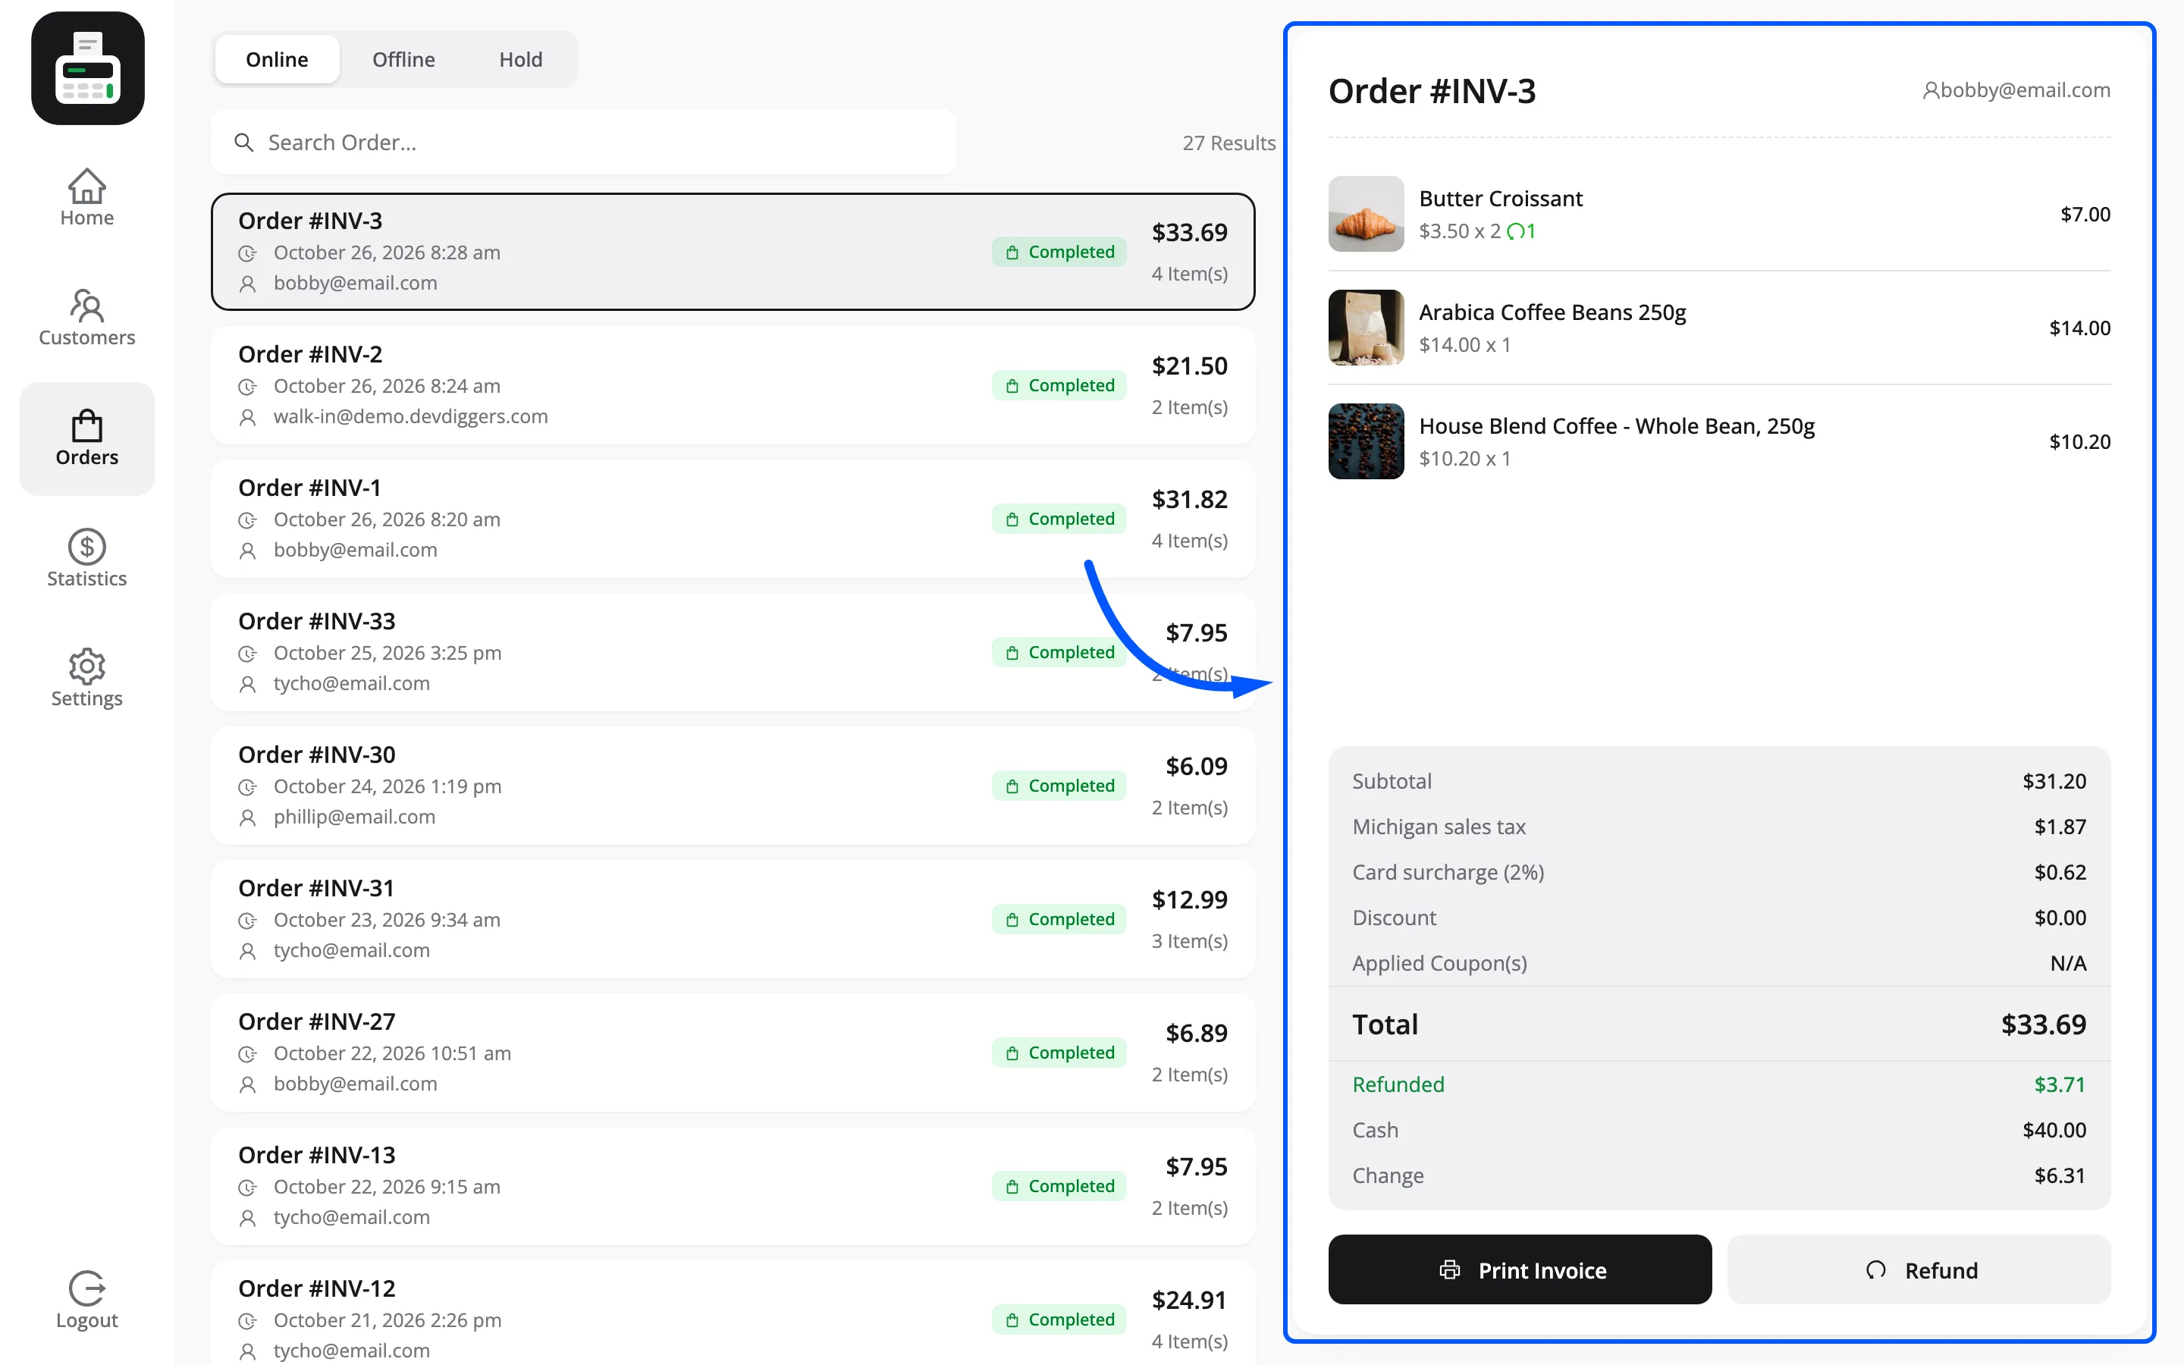
Task: Select Order #INV-12 row
Action: pos(733,1313)
